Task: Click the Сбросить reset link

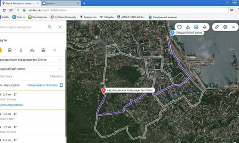Action: point(56,76)
